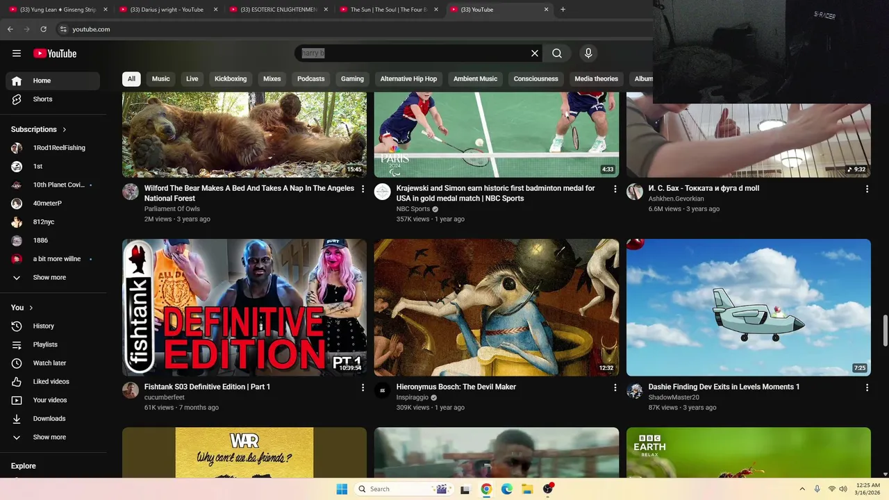The width and height of the screenshot is (889, 500).
Task: Reload the page with browser refresh button
Action: [43, 29]
